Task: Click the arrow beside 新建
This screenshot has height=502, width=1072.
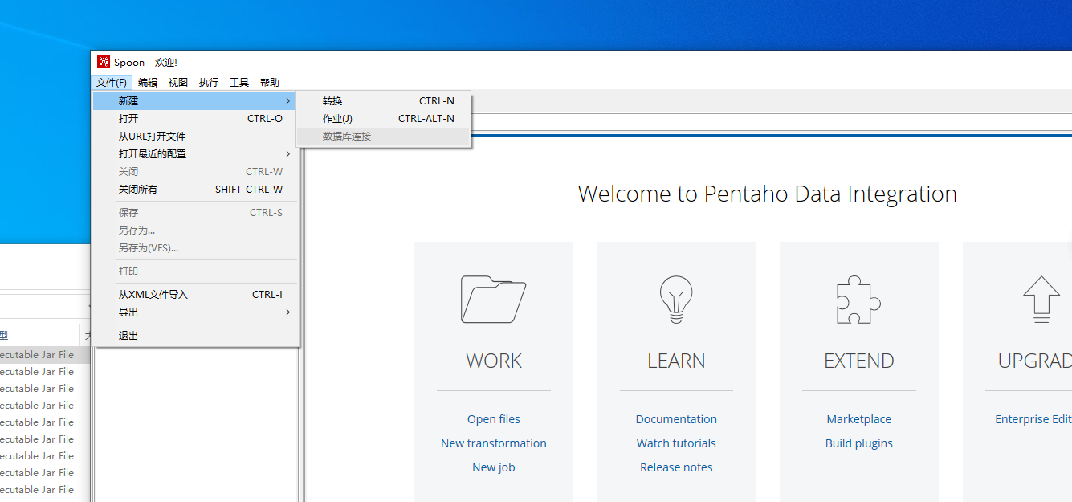Action: click(x=287, y=100)
